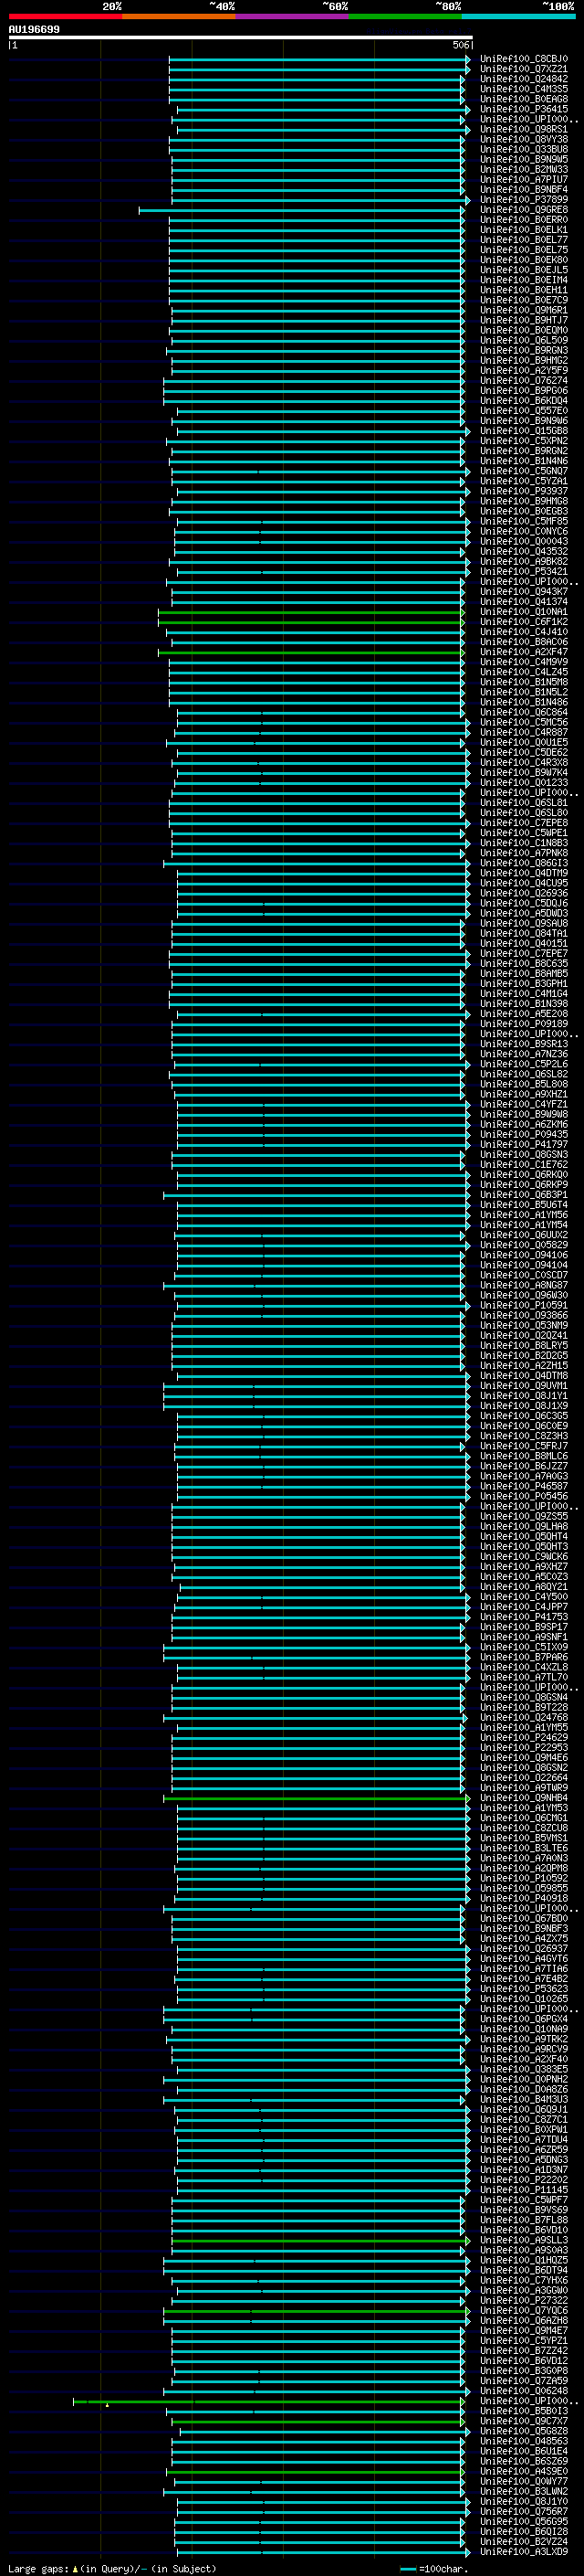Select the label UniRef100_A2Y5F9
Viewport: 584px width, 2576px height.
[523, 370]
